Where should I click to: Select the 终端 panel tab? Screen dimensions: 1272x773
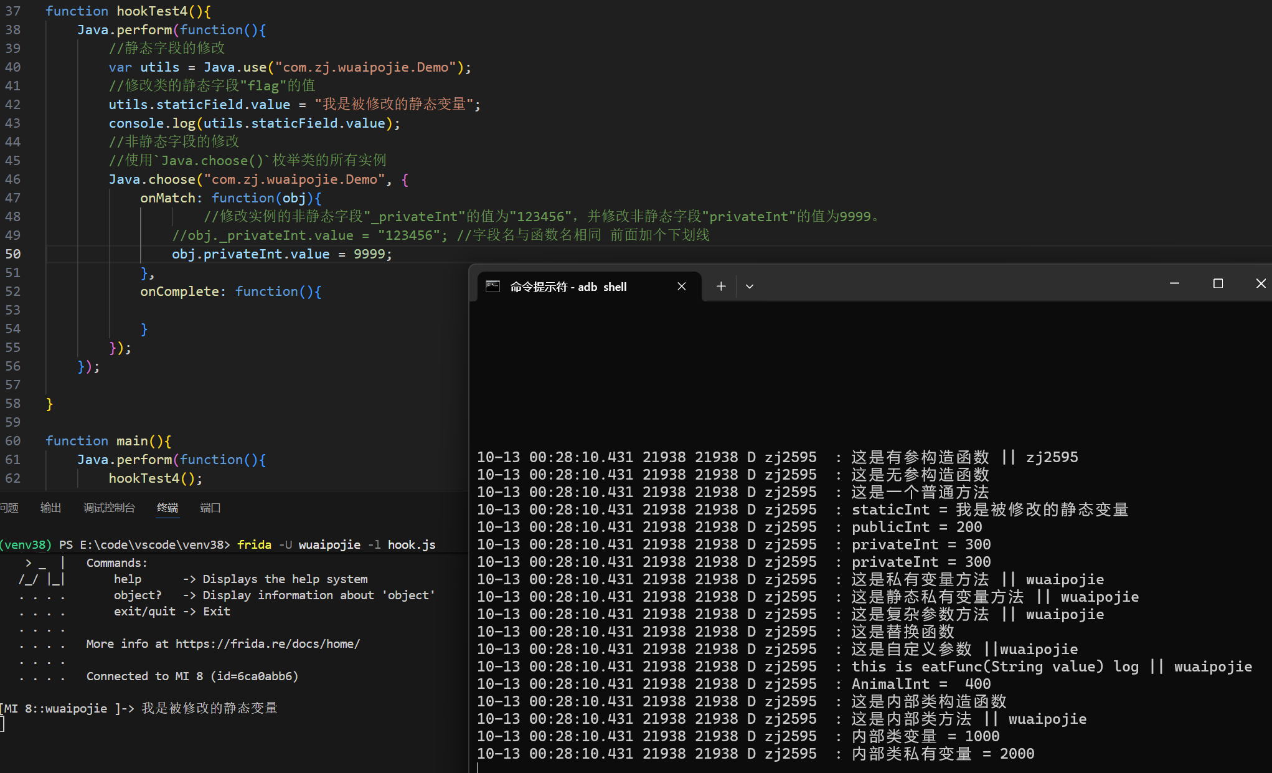(x=167, y=508)
